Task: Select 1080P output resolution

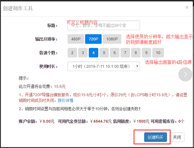Action: [112, 39]
